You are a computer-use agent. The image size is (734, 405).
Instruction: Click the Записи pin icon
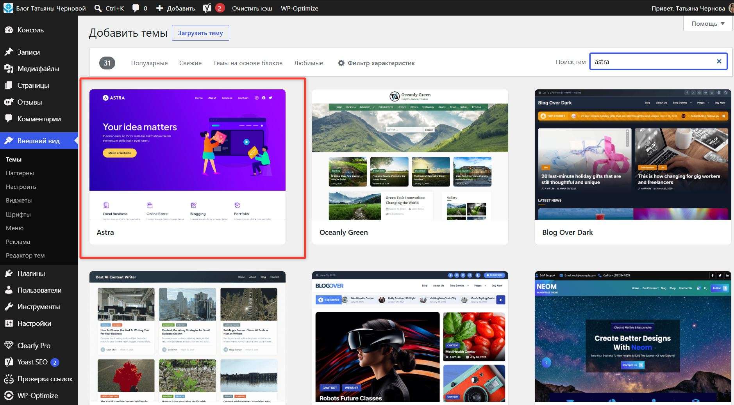point(9,52)
